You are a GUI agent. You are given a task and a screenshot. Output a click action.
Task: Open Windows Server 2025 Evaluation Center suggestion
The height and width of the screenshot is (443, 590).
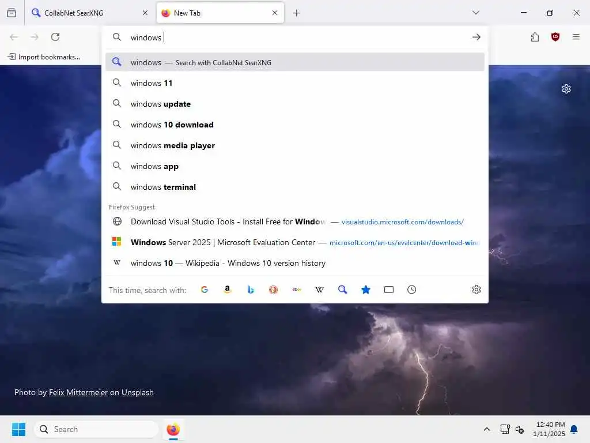click(x=294, y=242)
